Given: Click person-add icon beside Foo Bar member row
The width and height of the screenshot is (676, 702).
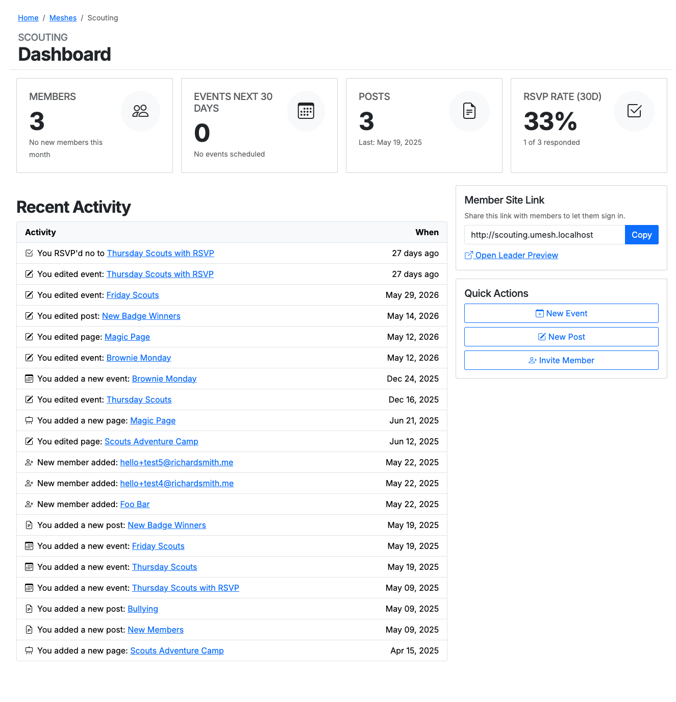Looking at the screenshot, I should 29,504.
